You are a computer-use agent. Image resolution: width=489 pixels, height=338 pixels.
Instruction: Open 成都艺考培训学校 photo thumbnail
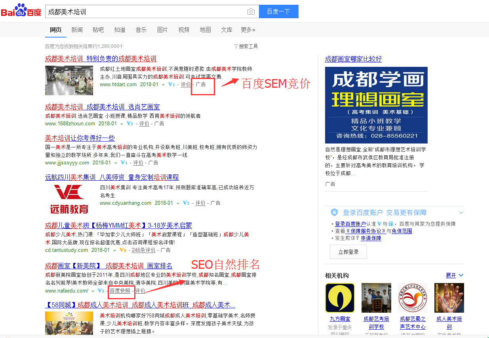[x=376, y=298]
